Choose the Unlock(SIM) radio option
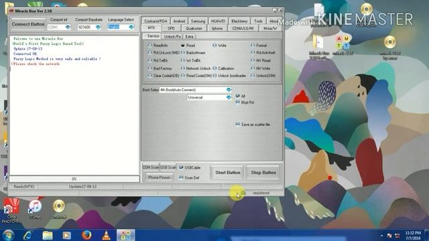The width and height of the screenshot is (429, 241). pyautogui.click(x=253, y=76)
